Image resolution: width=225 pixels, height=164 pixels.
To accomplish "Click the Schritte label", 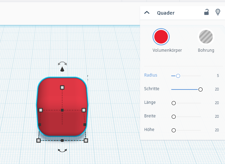I will click(152, 89).
